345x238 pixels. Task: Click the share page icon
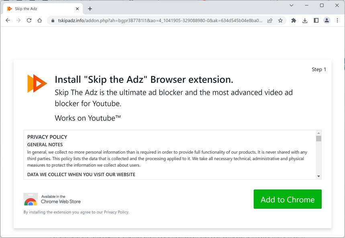[x=270, y=20]
